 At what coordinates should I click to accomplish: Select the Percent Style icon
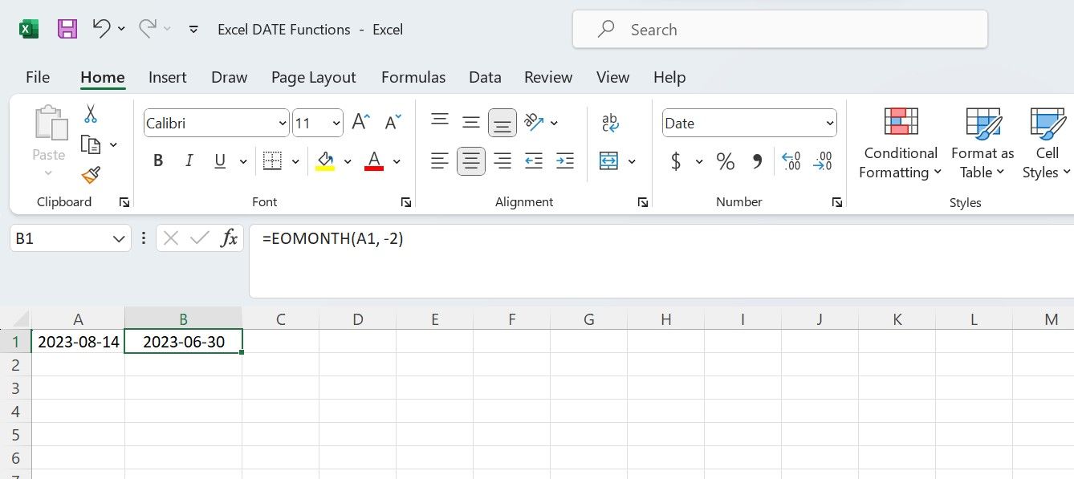pos(726,160)
